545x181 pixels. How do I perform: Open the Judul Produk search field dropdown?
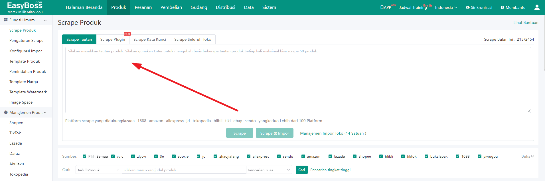[x=98, y=170]
